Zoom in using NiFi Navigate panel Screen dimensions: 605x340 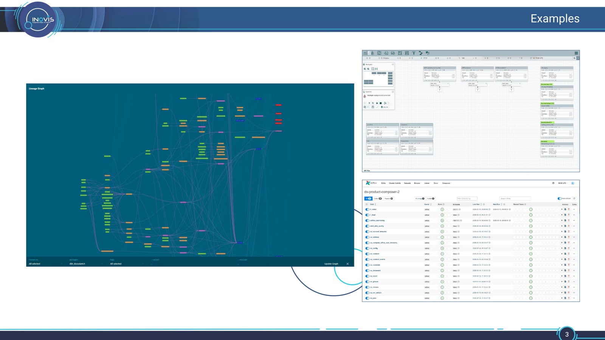point(365,69)
